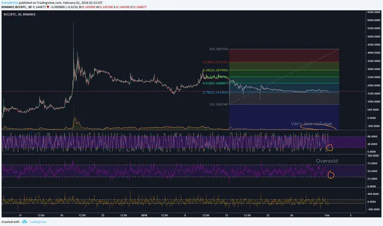Screen dimensions: 383x226
Task: Click the 4000.0000 price axis label
Action: click(x=374, y=53)
